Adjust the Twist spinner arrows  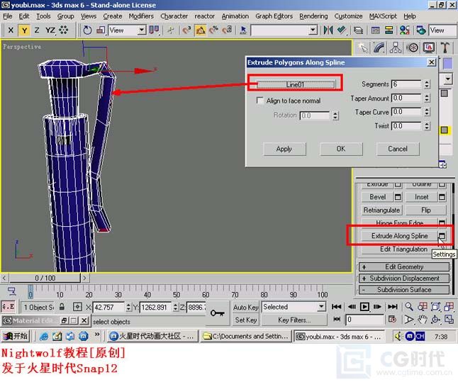pyautogui.click(x=427, y=126)
